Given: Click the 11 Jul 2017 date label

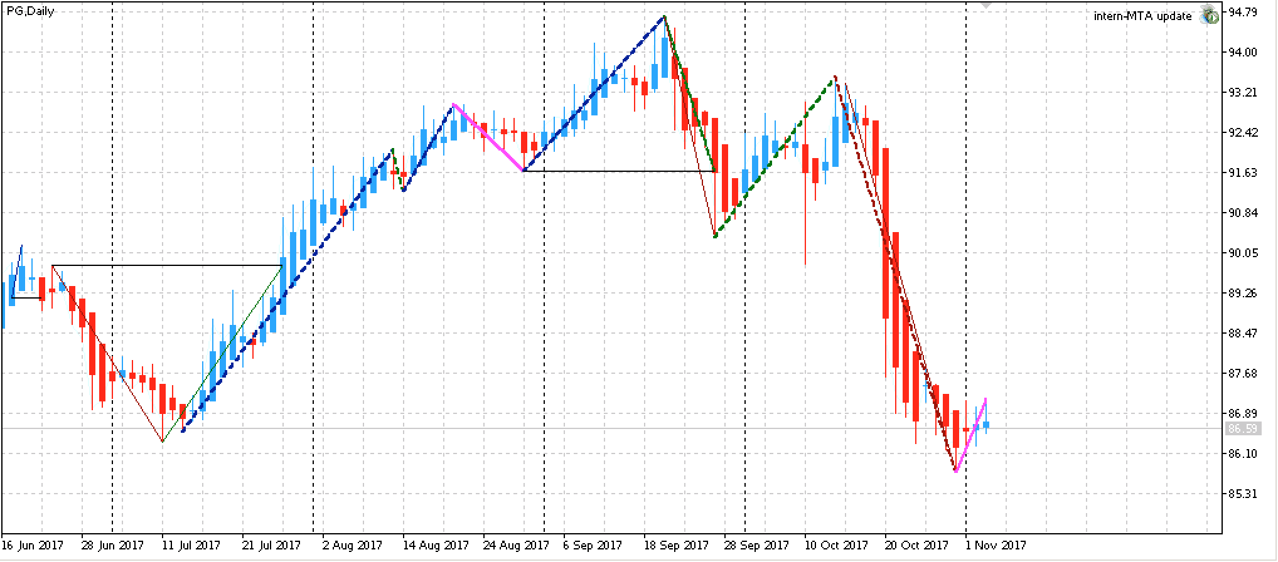Looking at the screenshot, I should pyautogui.click(x=191, y=545).
